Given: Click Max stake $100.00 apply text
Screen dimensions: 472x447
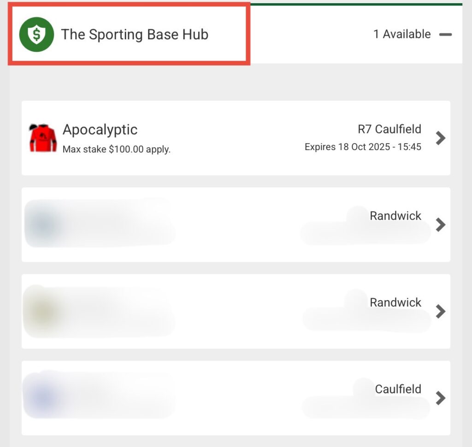Looking at the screenshot, I should coord(117,149).
